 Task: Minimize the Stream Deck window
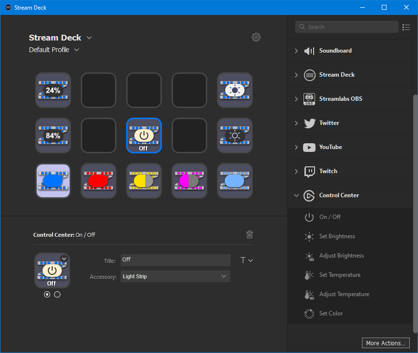tap(362, 7)
